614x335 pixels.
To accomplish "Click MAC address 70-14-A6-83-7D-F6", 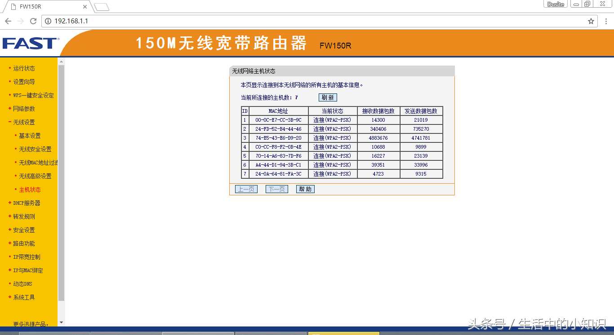I will coord(278,156).
